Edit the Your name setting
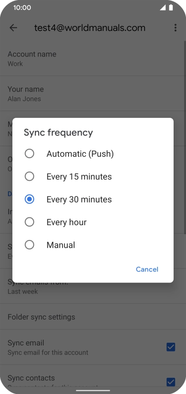Image resolution: width=186 pixels, height=394 pixels. pos(93,93)
